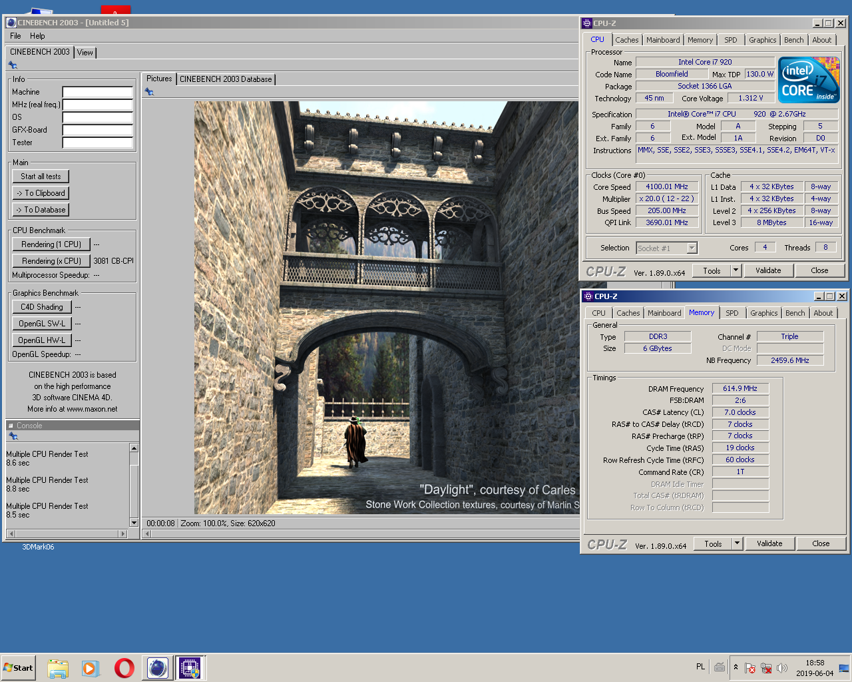Switch to CPU-Z via its taskbar icon
Viewport: 852px width, 682px height.
click(190, 667)
